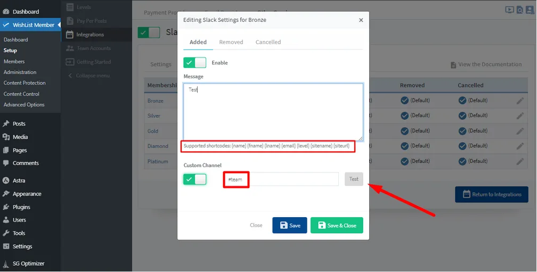The width and height of the screenshot is (537, 272).
Task: Click the Integrations calendar icon
Action: pyautogui.click(x=69, y=35)
